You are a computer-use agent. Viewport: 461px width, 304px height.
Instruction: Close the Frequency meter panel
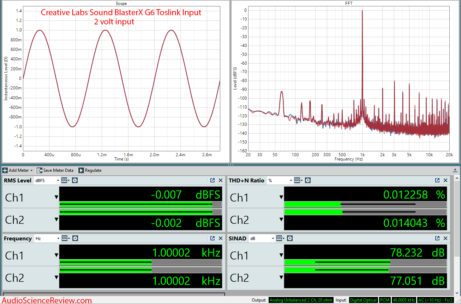coord(221,238)
